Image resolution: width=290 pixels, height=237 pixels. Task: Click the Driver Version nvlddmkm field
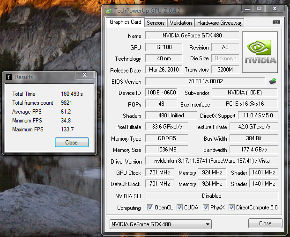tap(212, 161)
